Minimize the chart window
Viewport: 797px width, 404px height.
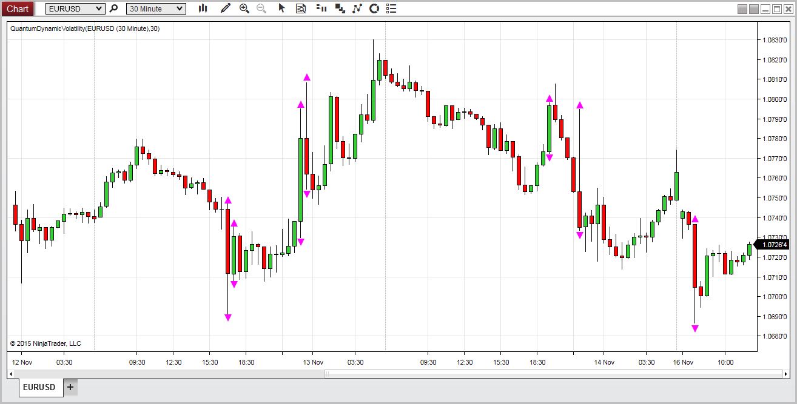pos(765,8)
